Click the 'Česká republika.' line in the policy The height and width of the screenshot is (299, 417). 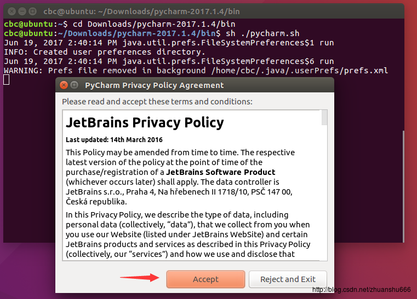96,202
